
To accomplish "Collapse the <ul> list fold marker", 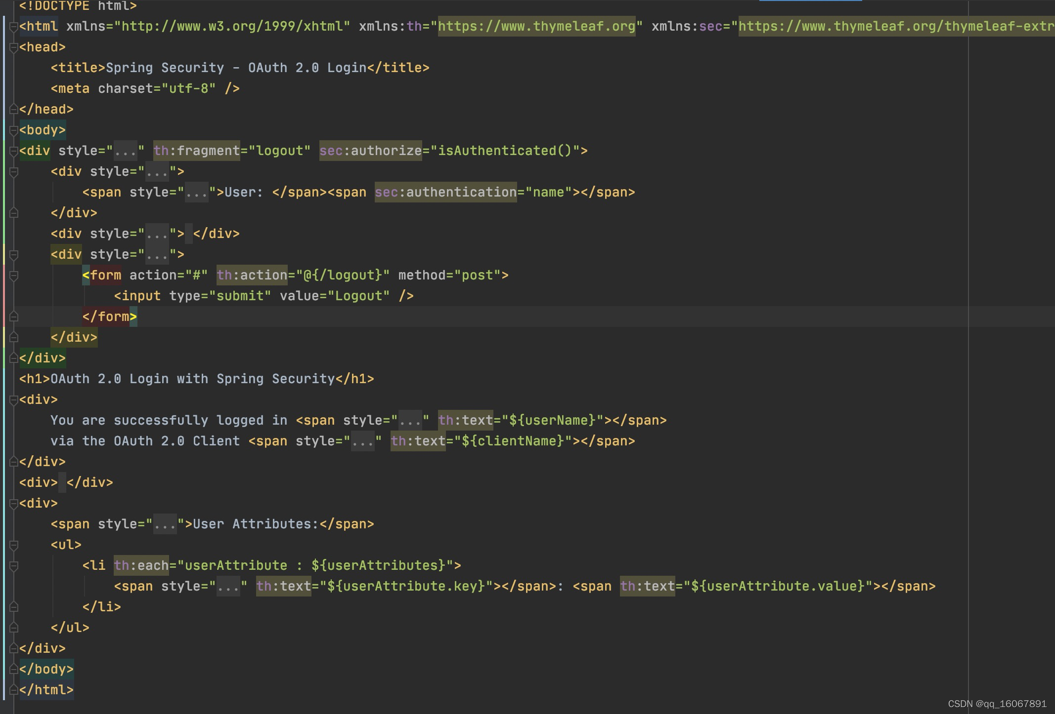I will pyautogui.click(x=13, y=545).
